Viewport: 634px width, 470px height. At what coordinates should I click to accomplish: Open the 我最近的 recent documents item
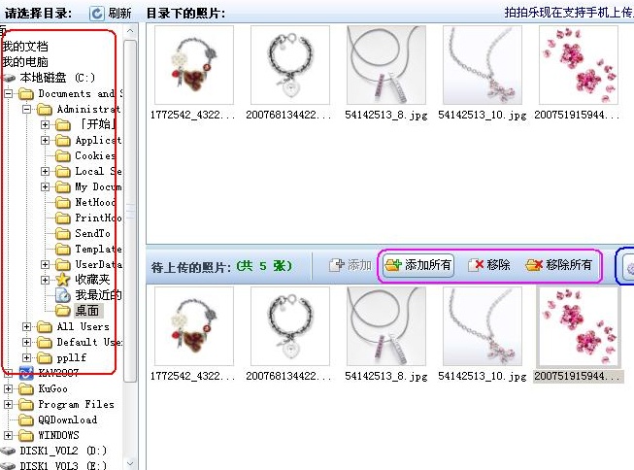pyautogui.click(x=63, y=295)
